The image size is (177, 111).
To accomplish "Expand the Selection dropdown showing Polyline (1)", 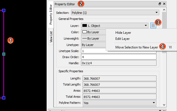I will coord(115,13).
